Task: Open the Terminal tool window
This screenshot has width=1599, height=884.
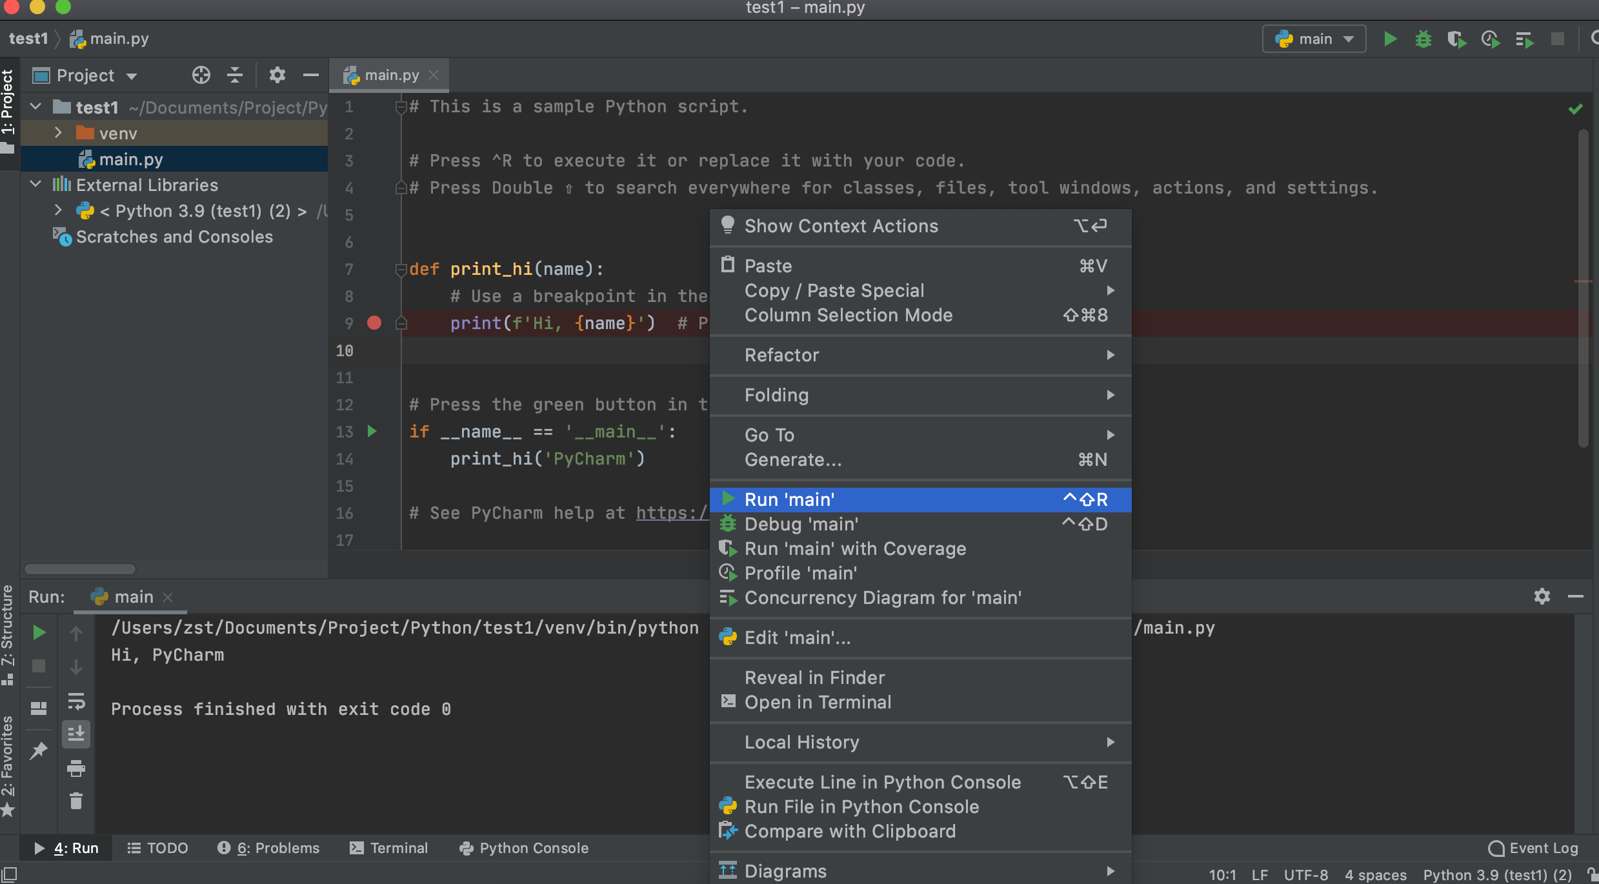Action: coord(388,848)
